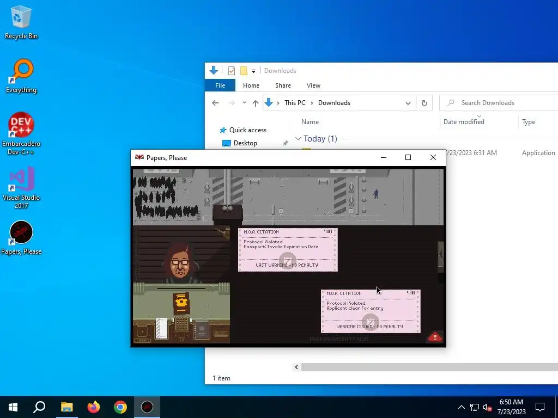Refresh the Downloads folder
This screenshot has width=558, height=418.
click(x=424, y=103)
